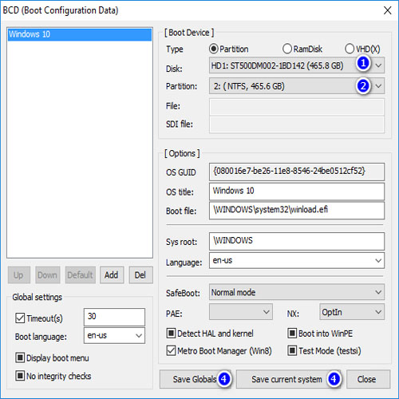
Task: Click the Default button
Action: click(x=81, y=275)
